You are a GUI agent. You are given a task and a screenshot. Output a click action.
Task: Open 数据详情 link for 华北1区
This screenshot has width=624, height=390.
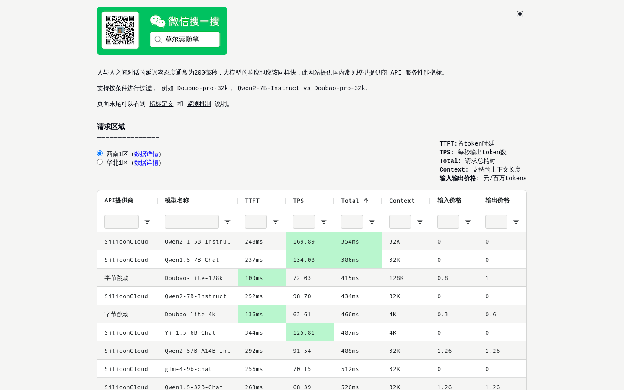(146, 162)
